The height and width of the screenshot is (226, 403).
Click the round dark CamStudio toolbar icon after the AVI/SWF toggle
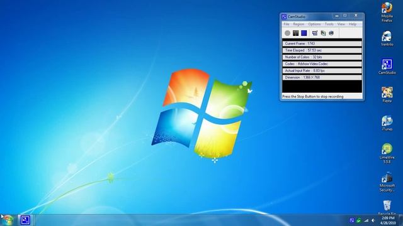pyautogui.click(x=331, y=33)
